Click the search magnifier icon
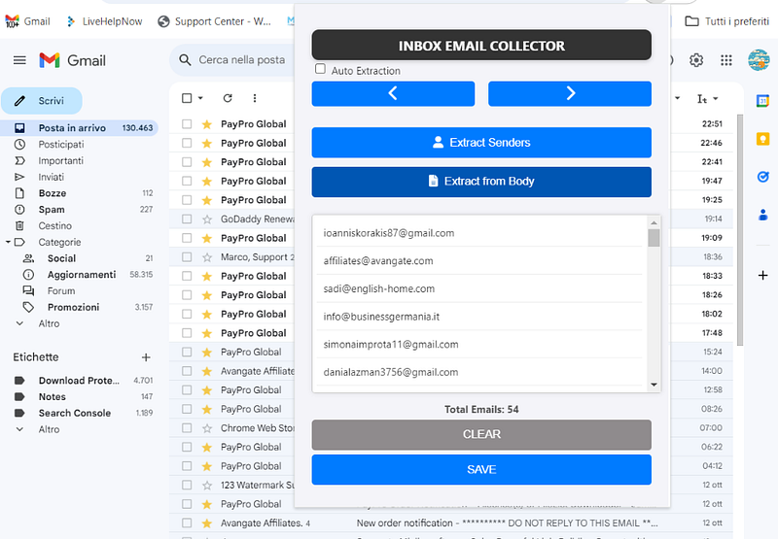 coord(185,60)
